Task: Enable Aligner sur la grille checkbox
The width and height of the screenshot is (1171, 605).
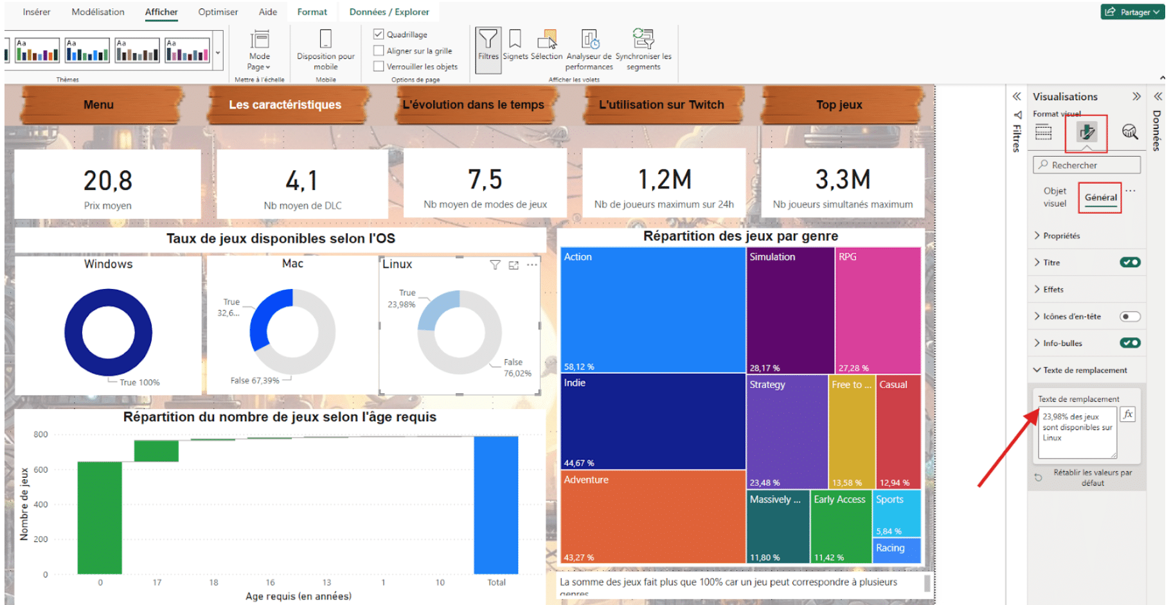Action: 379,51
